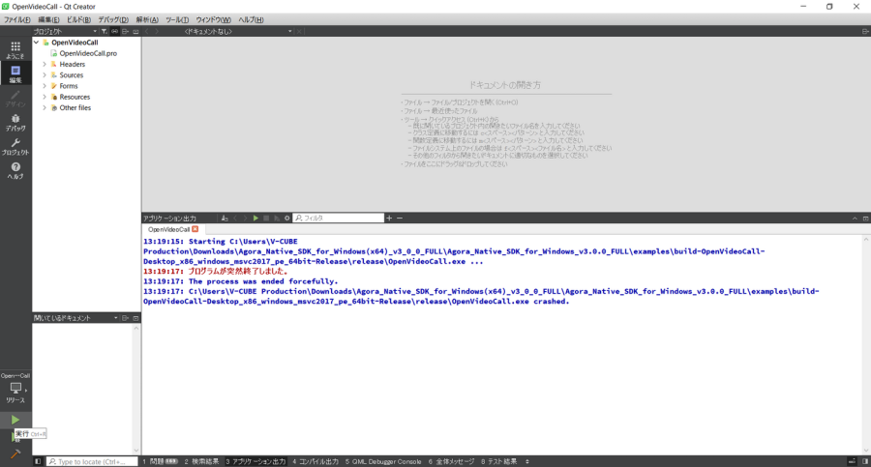Click the project tree filter icon
Screen dimensions: 871x467
coord(104,32)
